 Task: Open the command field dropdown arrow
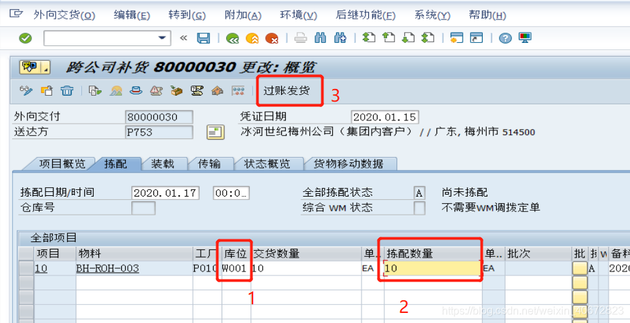pos(162,38)
